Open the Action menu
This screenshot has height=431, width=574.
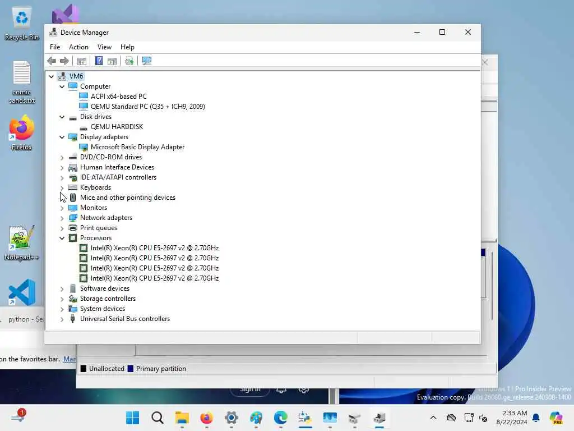click(x=78, y=47)
